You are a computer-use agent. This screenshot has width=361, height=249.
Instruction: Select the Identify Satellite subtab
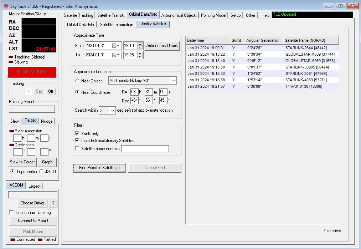(x=153, y=24)
